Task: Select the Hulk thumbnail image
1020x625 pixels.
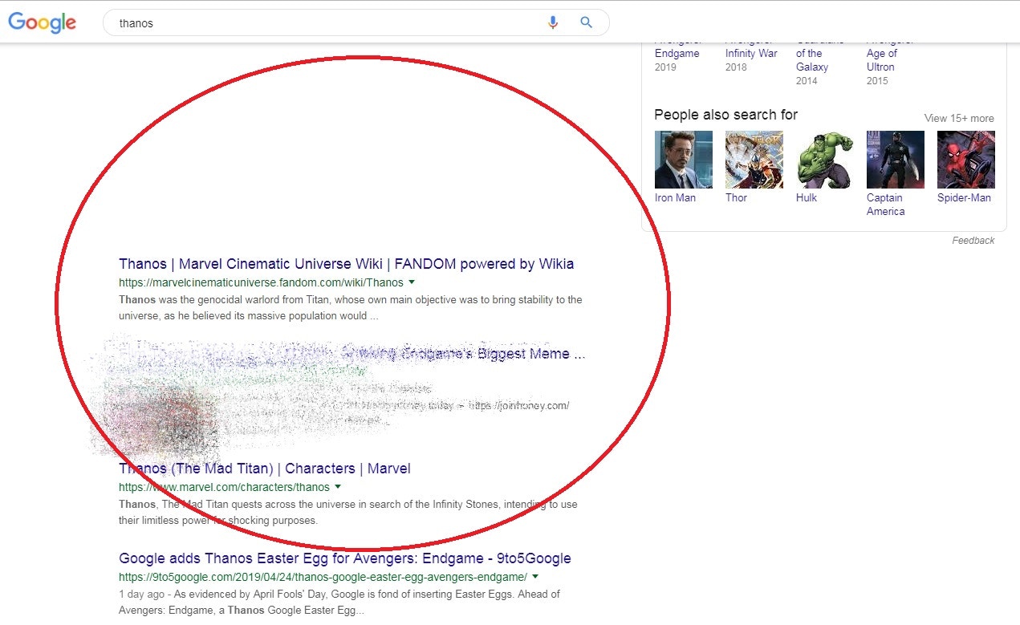Action: 824,160
